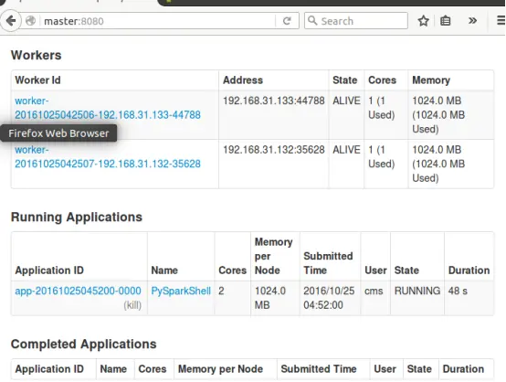This screenshot has height=382, width=506.
Task: Open the Firefox hamburger menu
Action: pos(501,21)
